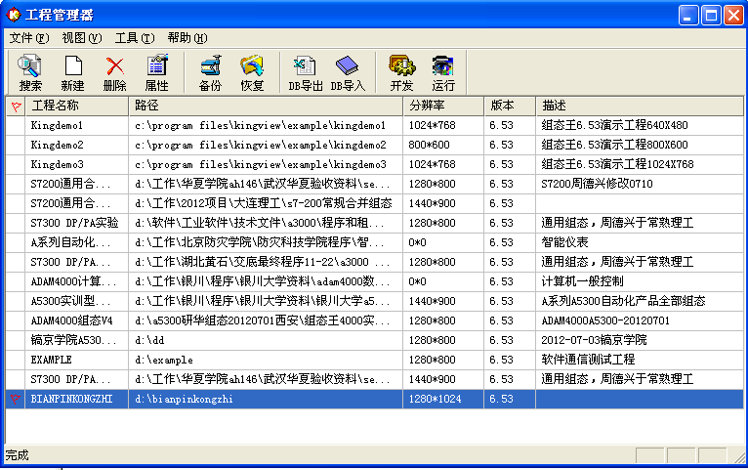Viewport: 748px width, 470px height.
Task: Click description 组态王6.53演示工程640X480
Action: tap(614, 125)
